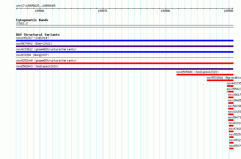The height and width of the screenshot is (159, 241).
Task: Click the DGV Structural Variants track heading
Action: point(38,35)
